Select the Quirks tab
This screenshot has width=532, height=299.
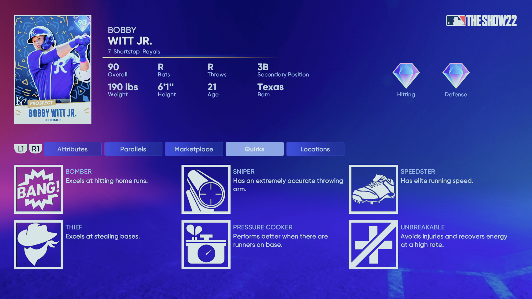[x=254, y=149]
